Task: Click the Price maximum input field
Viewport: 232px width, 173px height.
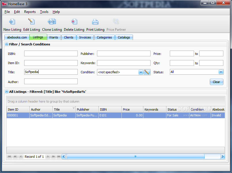Action: click(x=211, y=53)
